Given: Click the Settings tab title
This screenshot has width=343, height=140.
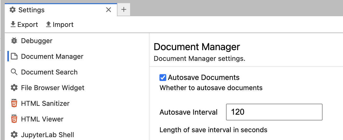Looking at the screenshot, I should coord(31,10).
